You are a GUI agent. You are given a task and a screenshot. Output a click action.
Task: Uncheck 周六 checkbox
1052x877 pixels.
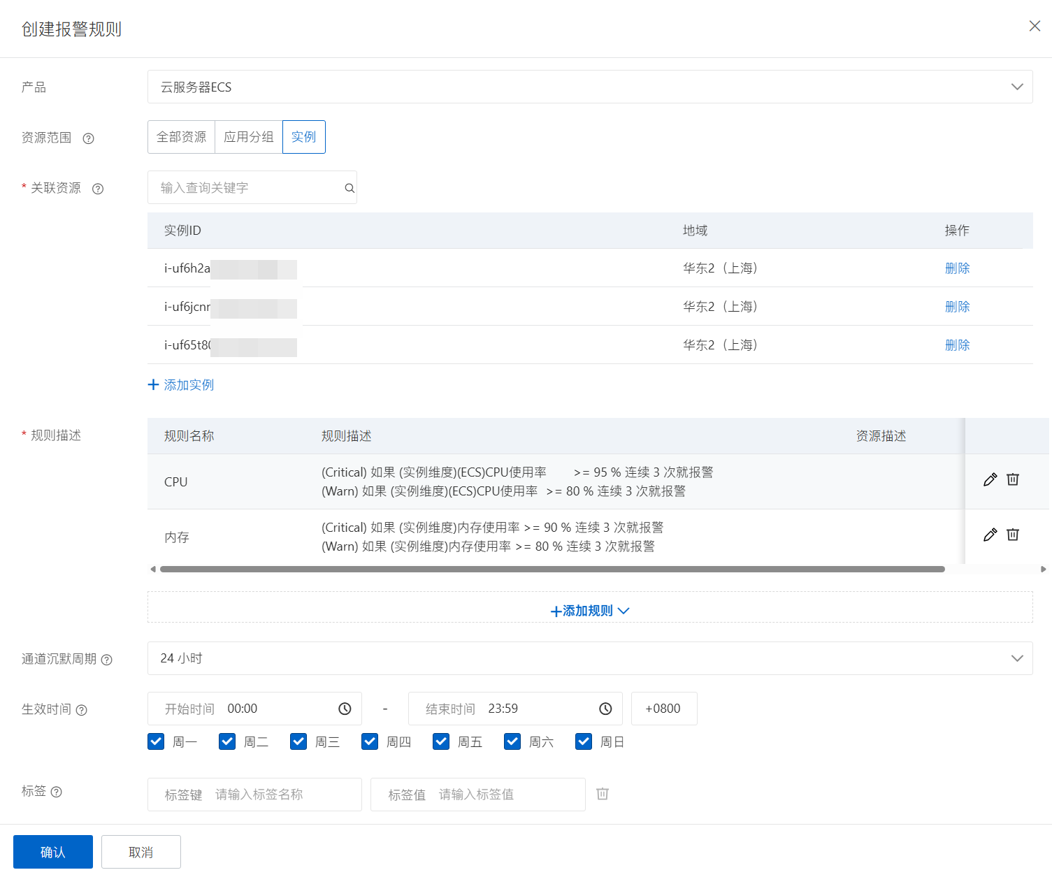click(512, 741)
